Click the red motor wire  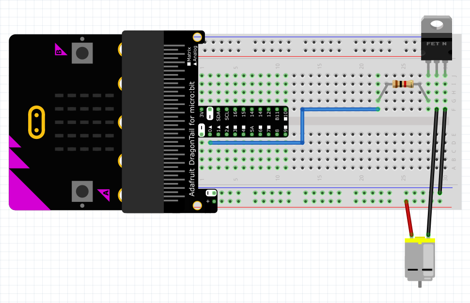(409, 217)
